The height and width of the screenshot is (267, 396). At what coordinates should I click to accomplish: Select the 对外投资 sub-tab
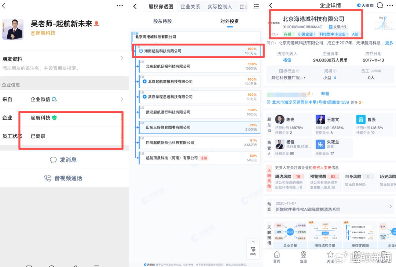point(229,22)
